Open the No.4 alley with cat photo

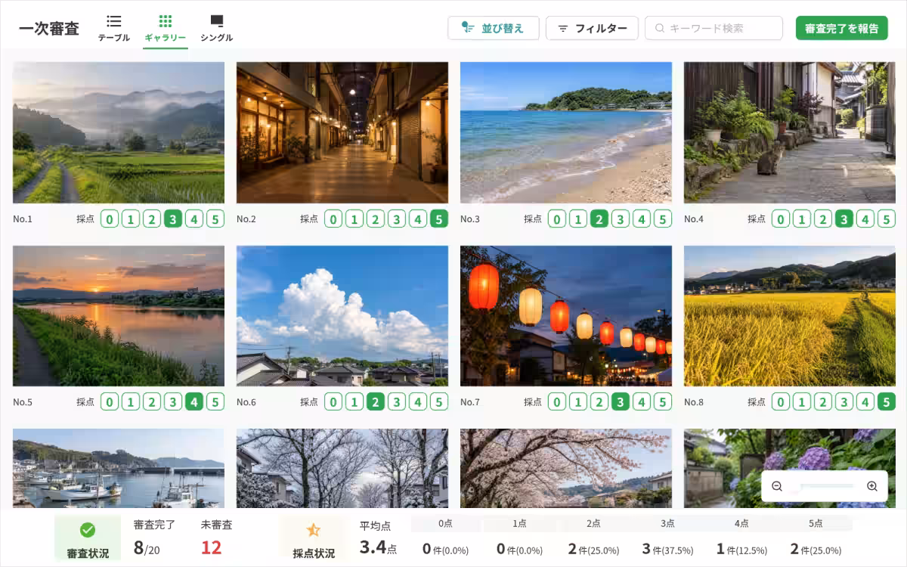coord(790,132)
